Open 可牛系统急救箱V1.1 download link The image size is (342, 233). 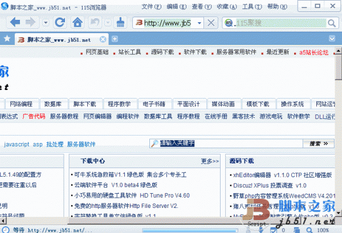coord(130,174)
